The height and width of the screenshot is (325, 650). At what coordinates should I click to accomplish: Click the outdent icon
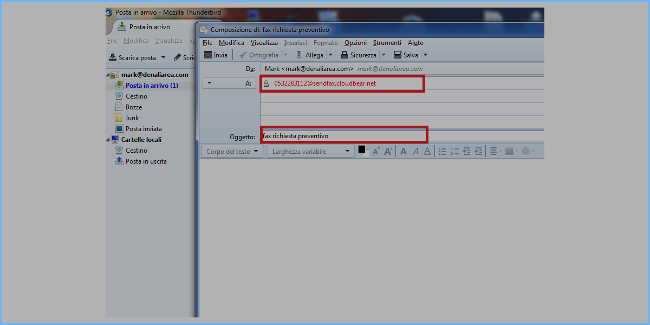coord(466,152)
